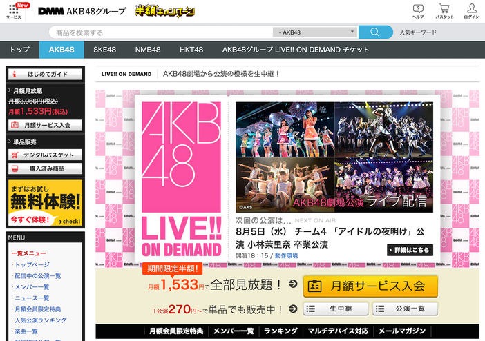Click the AKB48 LIVE!! ON DEMAND pink logo
The width and height of the screenshot is (485, 341).
[181, 179]
